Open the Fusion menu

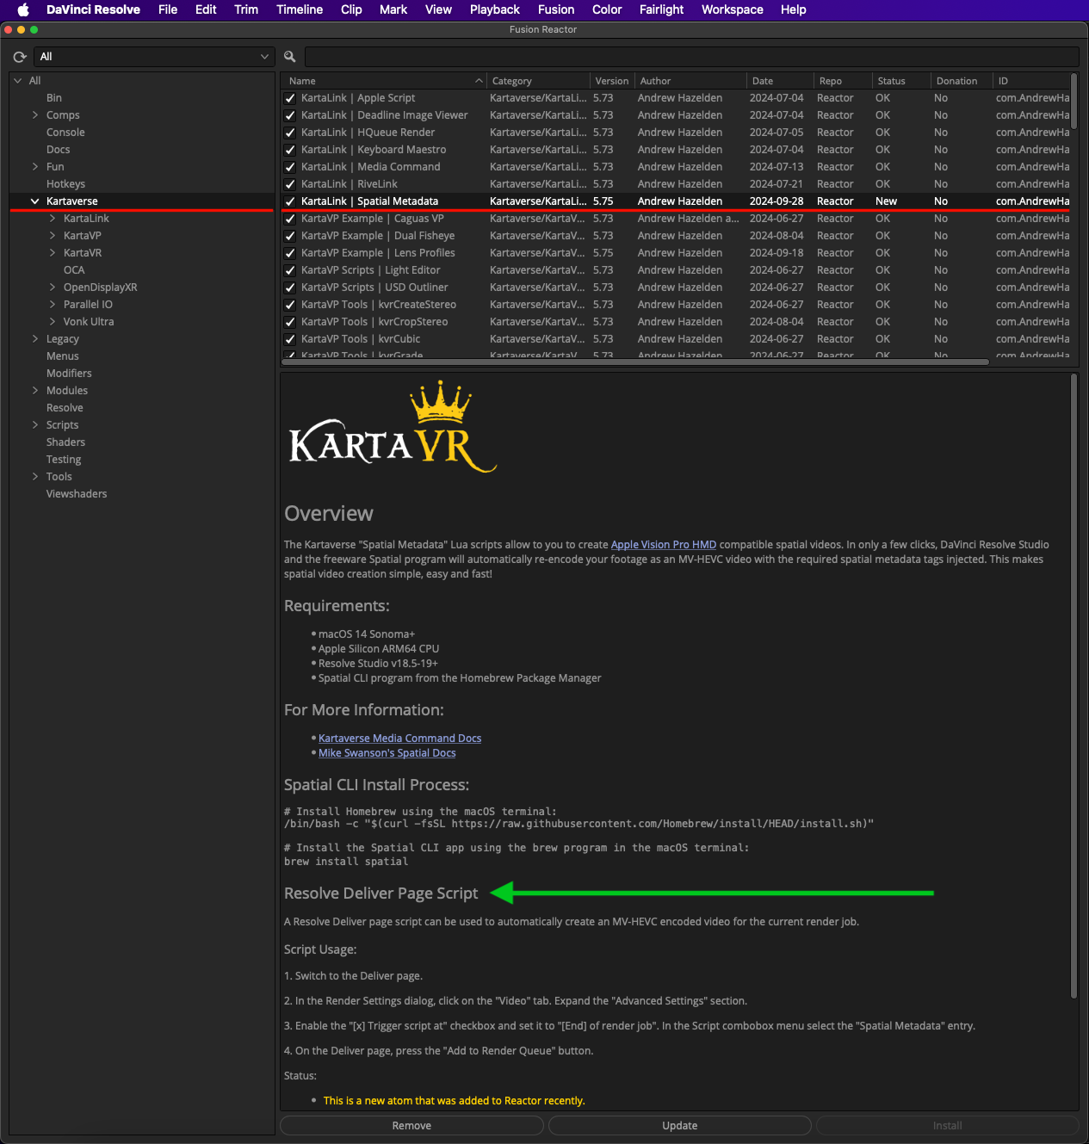556,9
